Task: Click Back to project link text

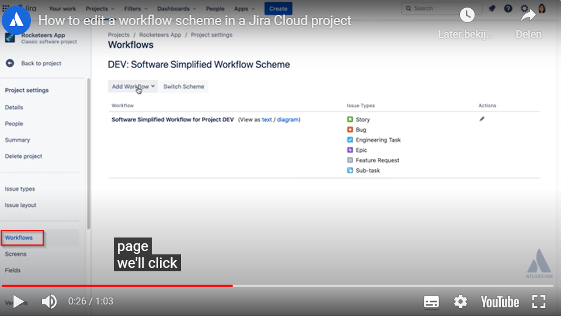Action: 41,63
